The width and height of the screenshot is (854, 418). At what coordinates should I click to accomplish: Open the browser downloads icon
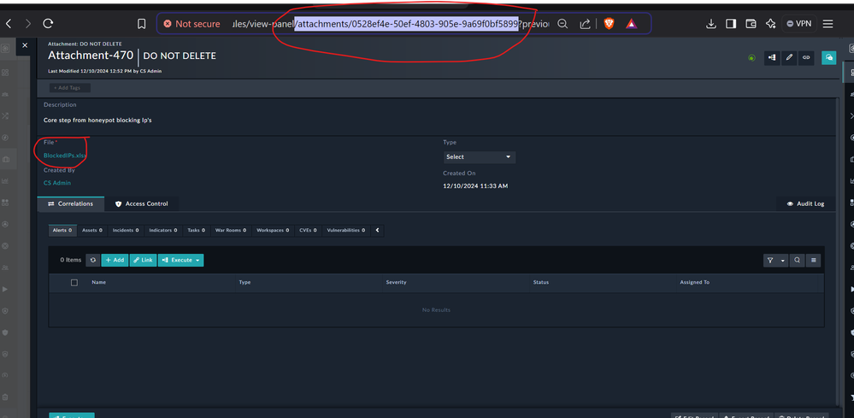coord(710,24)
